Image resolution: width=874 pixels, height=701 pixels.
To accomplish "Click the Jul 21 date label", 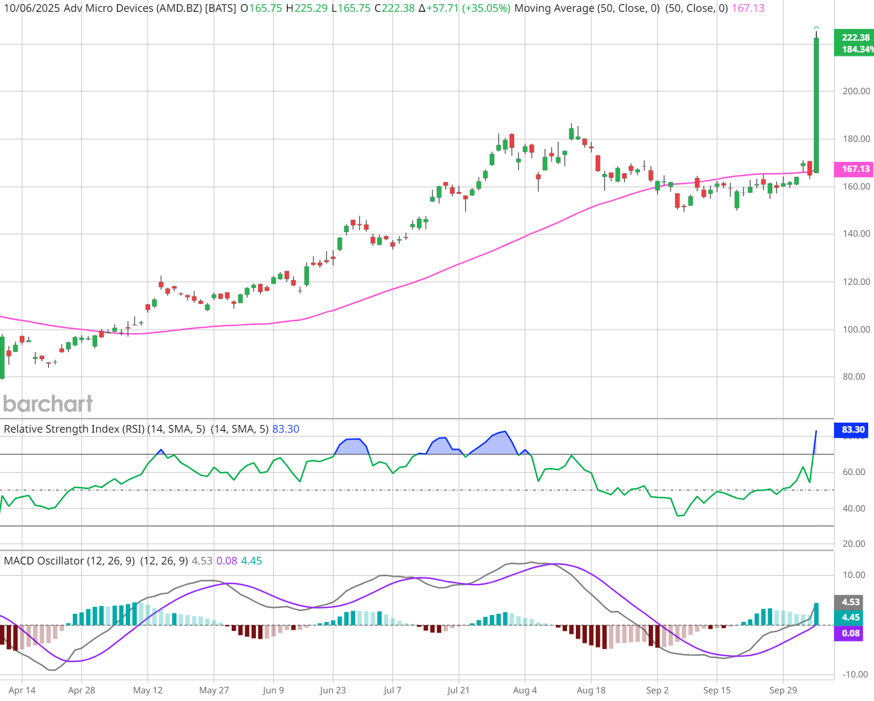I will click(x=458, y=690).
